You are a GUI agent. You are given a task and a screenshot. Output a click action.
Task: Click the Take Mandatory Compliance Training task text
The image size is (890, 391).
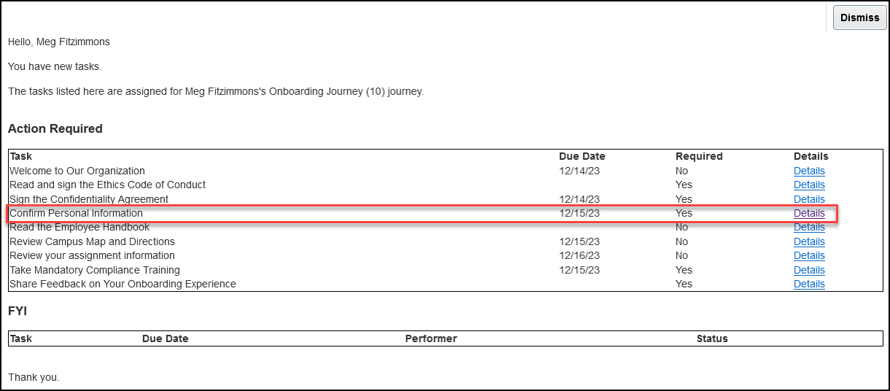95,270
